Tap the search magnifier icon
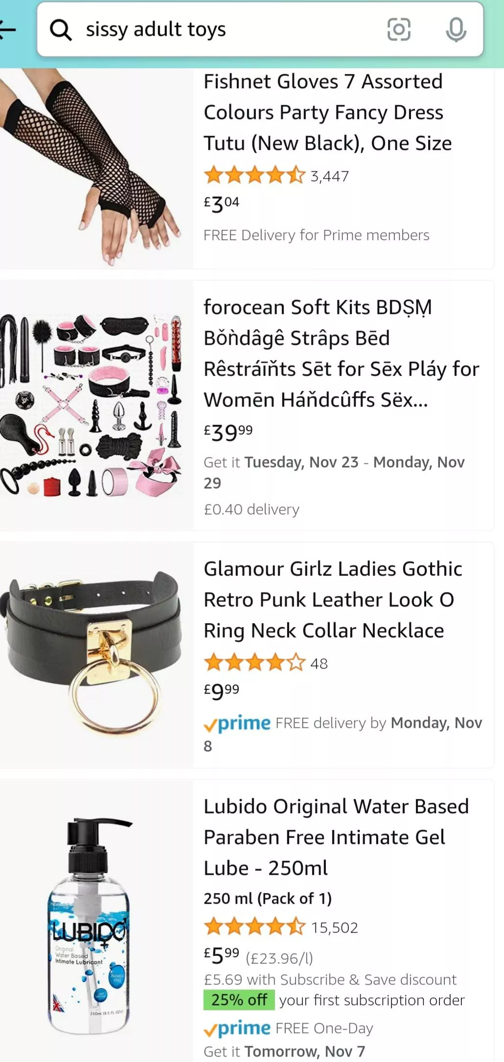Viewport: 504px width, 1062px height. point(61,30)
